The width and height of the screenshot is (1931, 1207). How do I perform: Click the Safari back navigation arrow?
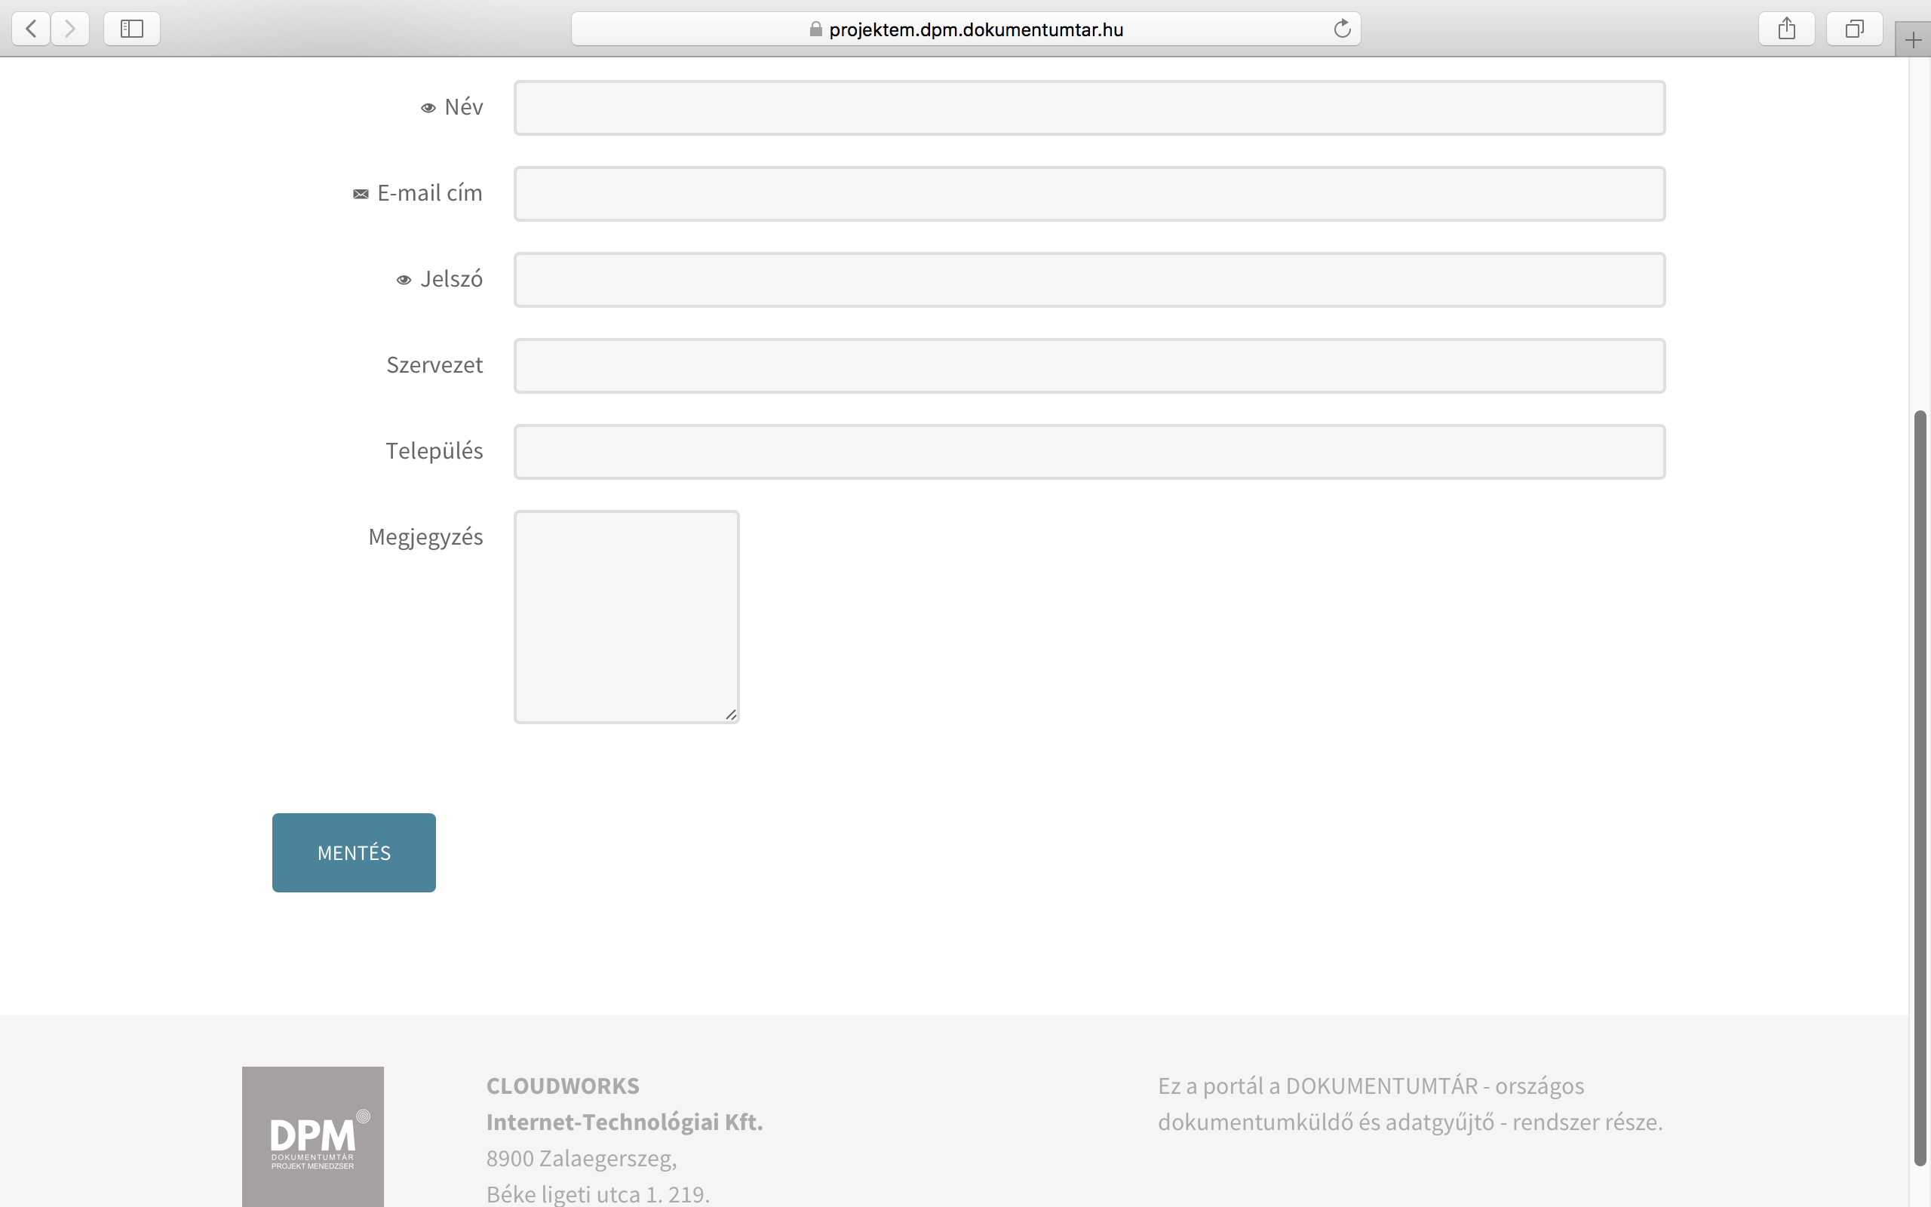pyautogui.click(x=31, y=29)
